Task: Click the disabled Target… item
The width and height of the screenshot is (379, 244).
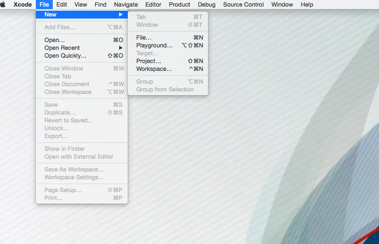Action: click(168, 53)
